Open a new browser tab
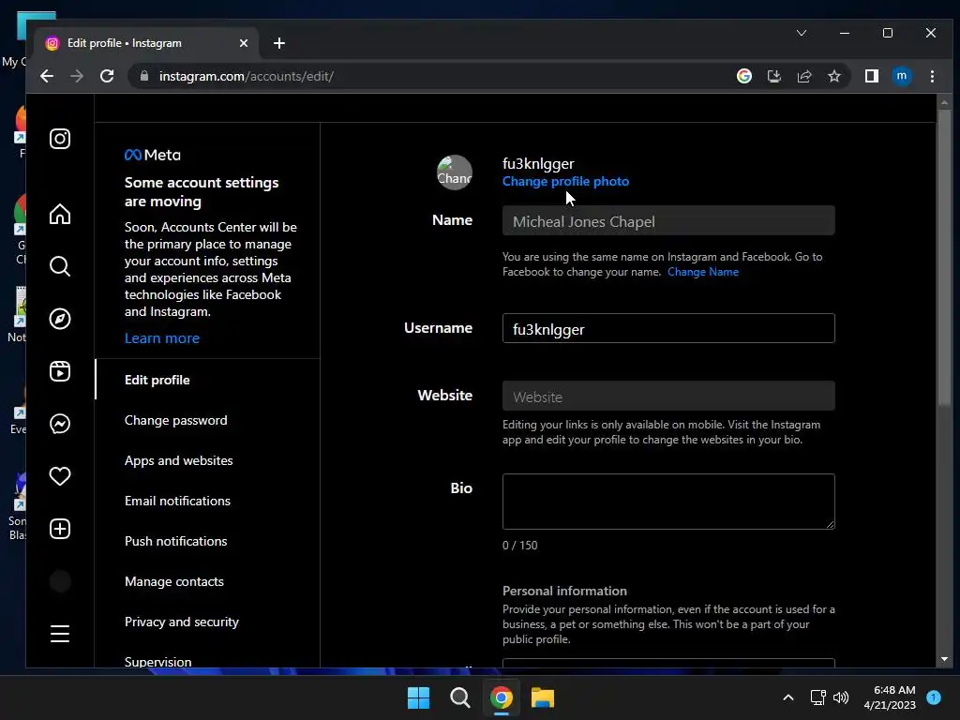The image size is (960, 720). pyautogui.click(x=279, y=43)
